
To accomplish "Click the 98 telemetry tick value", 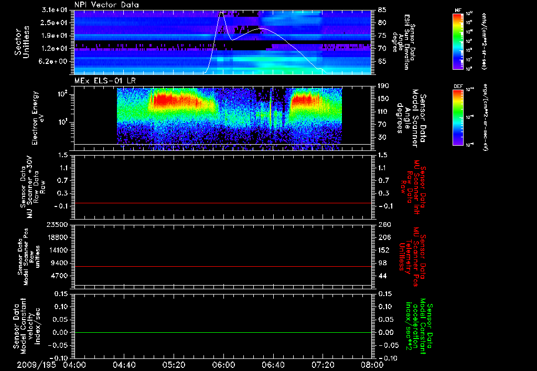I will pyautogui.click(x=382, y=263).
